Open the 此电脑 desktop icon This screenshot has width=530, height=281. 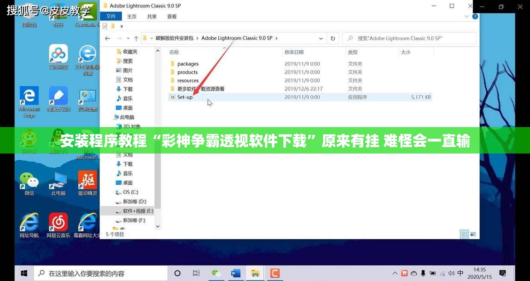point(59,183)
